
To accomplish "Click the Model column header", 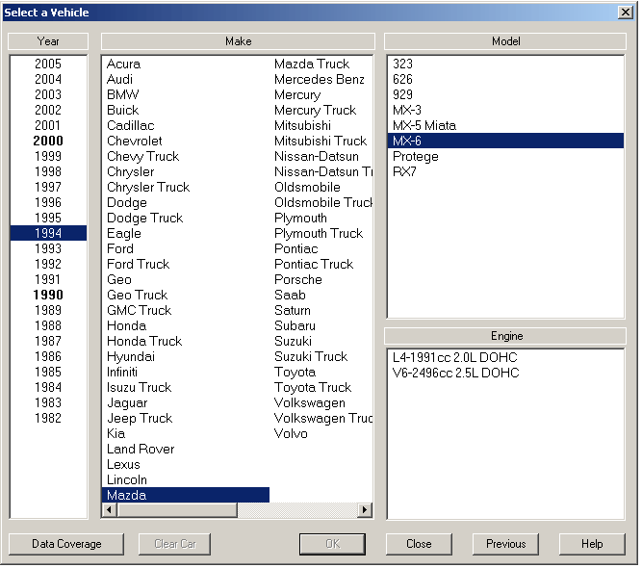I will pyautogui.click(x=505, y=41).
